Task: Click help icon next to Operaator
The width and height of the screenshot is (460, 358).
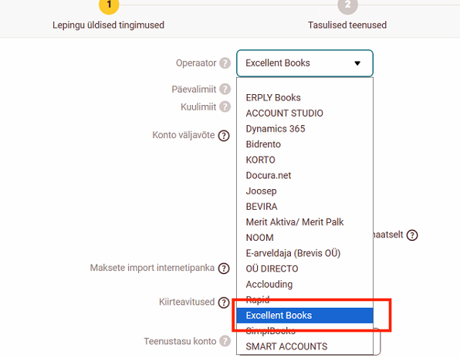Action: point(225,63)
